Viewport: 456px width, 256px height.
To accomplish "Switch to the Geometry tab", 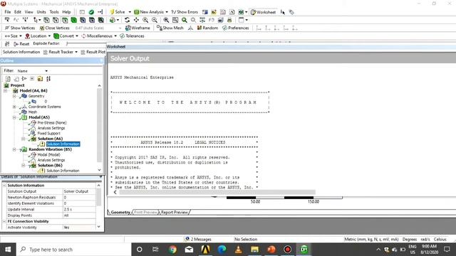I will (120, 213).
